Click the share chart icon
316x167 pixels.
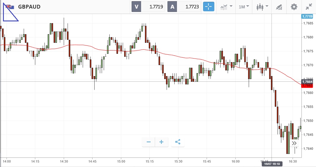coord(178,142)
